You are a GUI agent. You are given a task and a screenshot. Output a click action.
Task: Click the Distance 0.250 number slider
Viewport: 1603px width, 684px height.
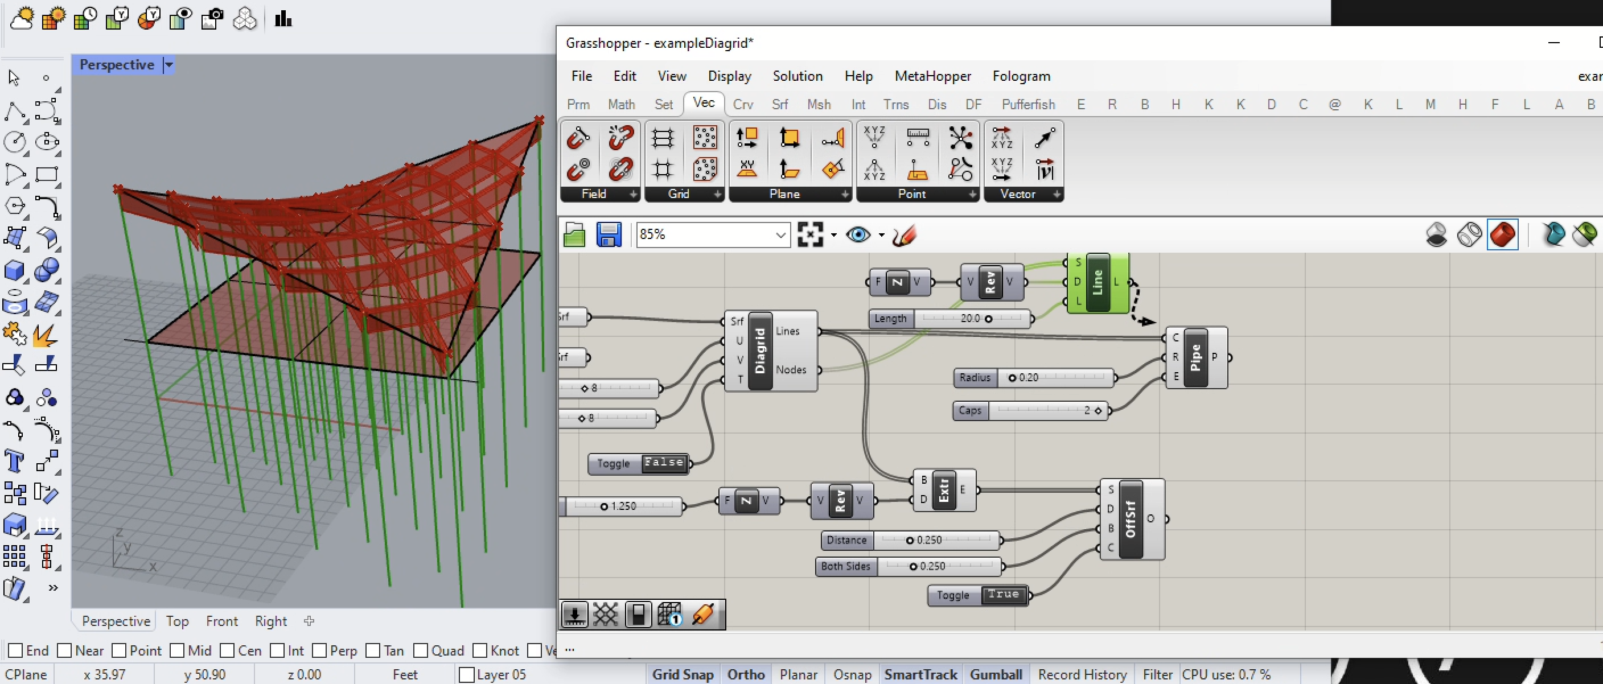point(911,541)
